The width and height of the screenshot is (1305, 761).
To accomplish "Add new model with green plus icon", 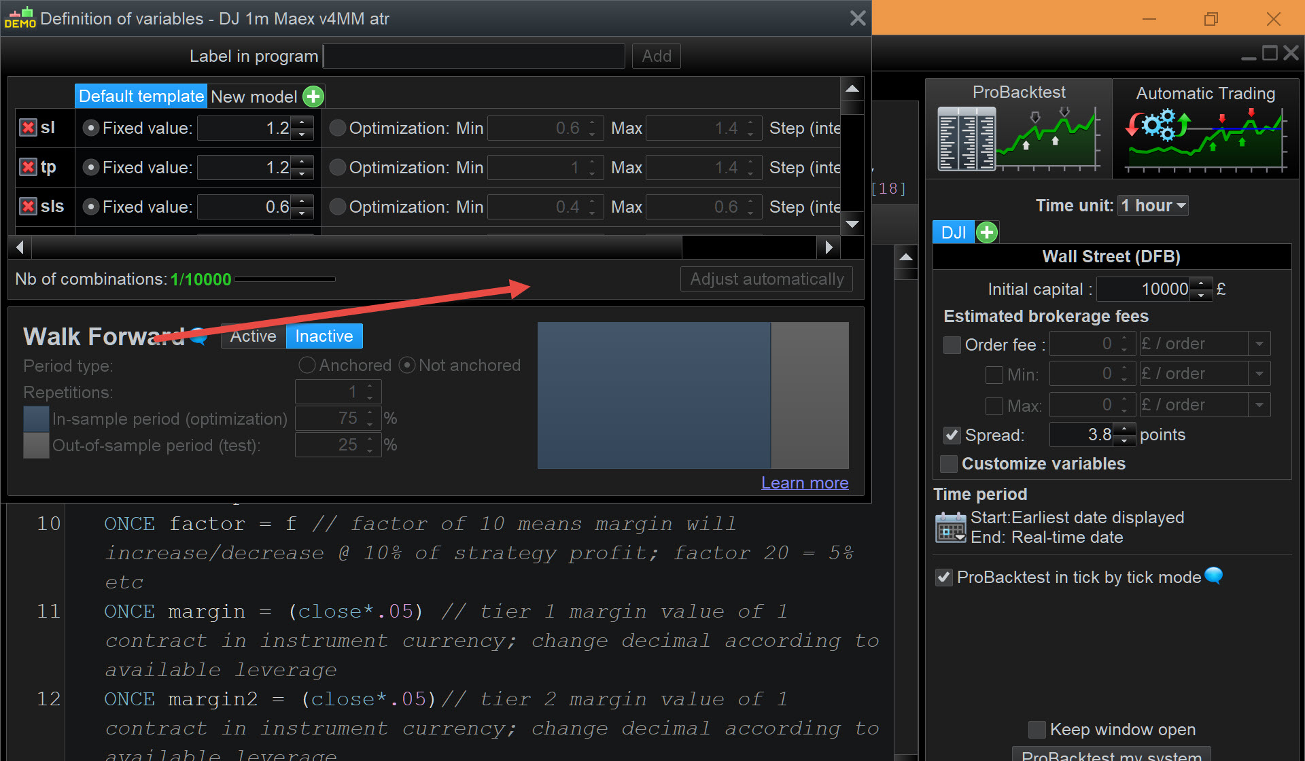I will (x=313, y=96).
